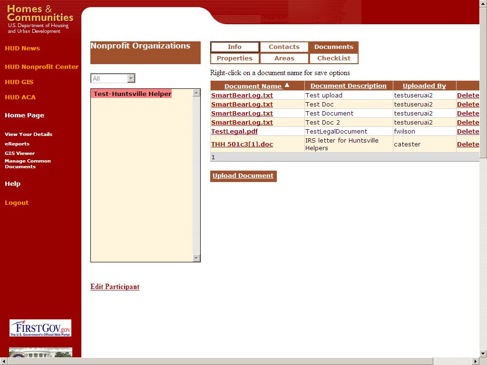Click horizontal scrollbar left arrow
Screen dimensions: 487x365
4,361
